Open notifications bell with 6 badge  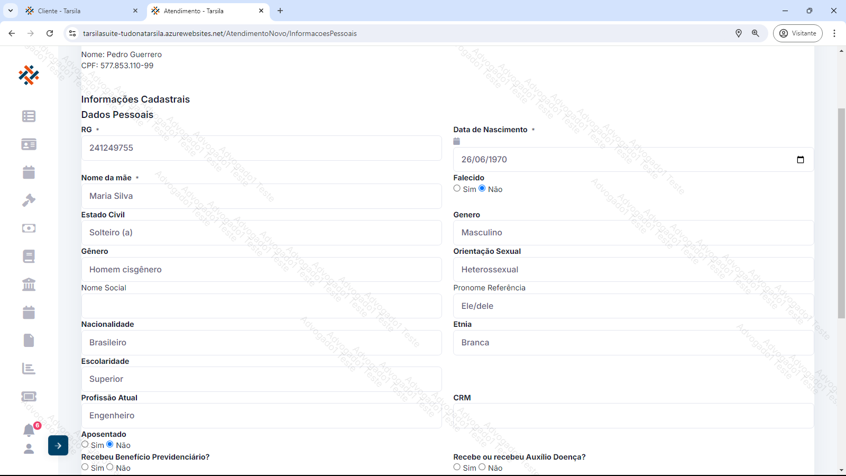(29, 430)
